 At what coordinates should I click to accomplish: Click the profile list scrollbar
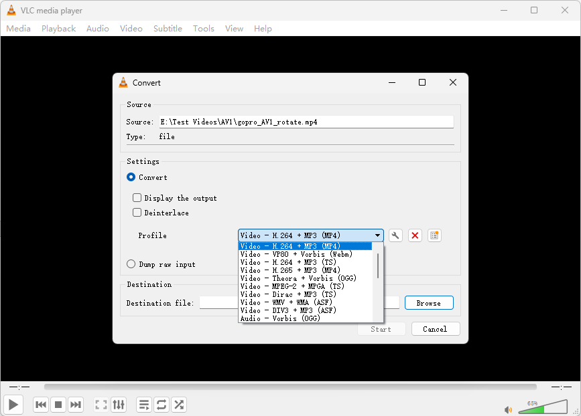[x=377, y=265]
